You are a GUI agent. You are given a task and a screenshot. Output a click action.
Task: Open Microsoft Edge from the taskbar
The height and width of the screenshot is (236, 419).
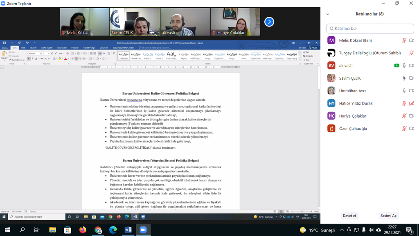pyautogui.click(x=113, y=230)
